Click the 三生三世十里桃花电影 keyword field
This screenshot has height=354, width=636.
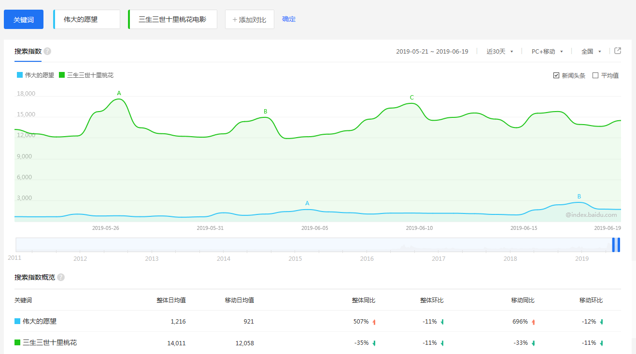point(172,19)
